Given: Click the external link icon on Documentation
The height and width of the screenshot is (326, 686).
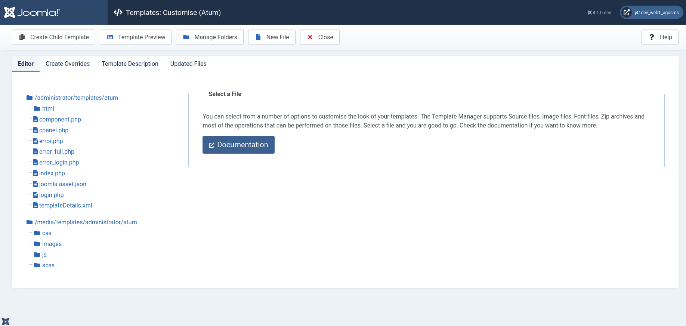Looking at the screenshot, I should (211, 145).
